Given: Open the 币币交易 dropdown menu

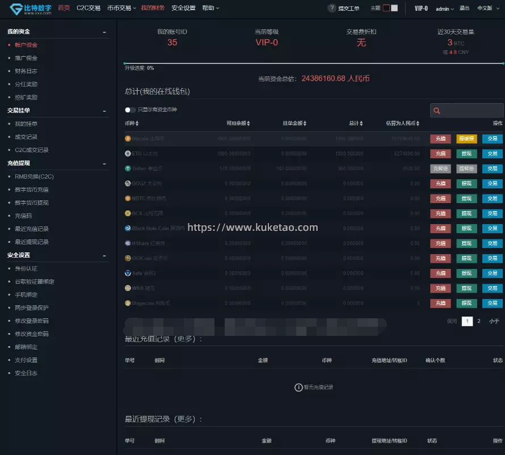Looking at the screenshot, I should (121, 8).
